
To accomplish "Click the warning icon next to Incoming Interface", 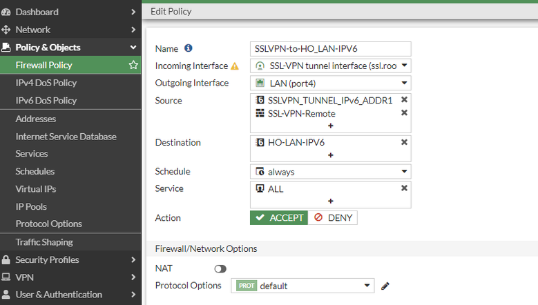I will [234, 66].
